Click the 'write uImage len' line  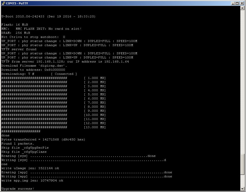tap(30, 168)
